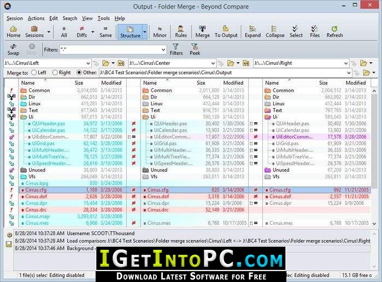Viewport: 382px width, 282px height.
Task: Show all files with All icon
Action: (x=64, y=31)
